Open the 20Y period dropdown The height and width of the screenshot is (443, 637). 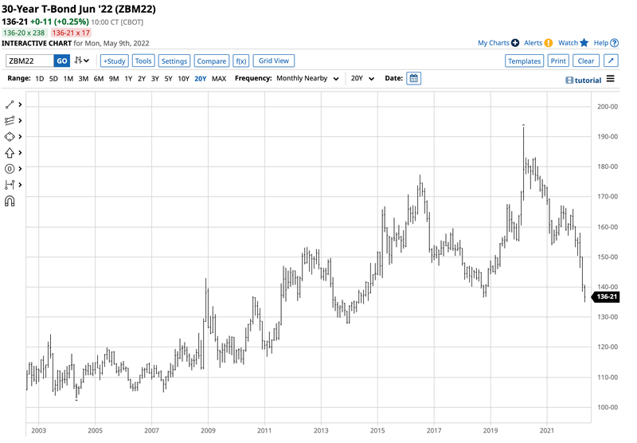pos(362,78)
